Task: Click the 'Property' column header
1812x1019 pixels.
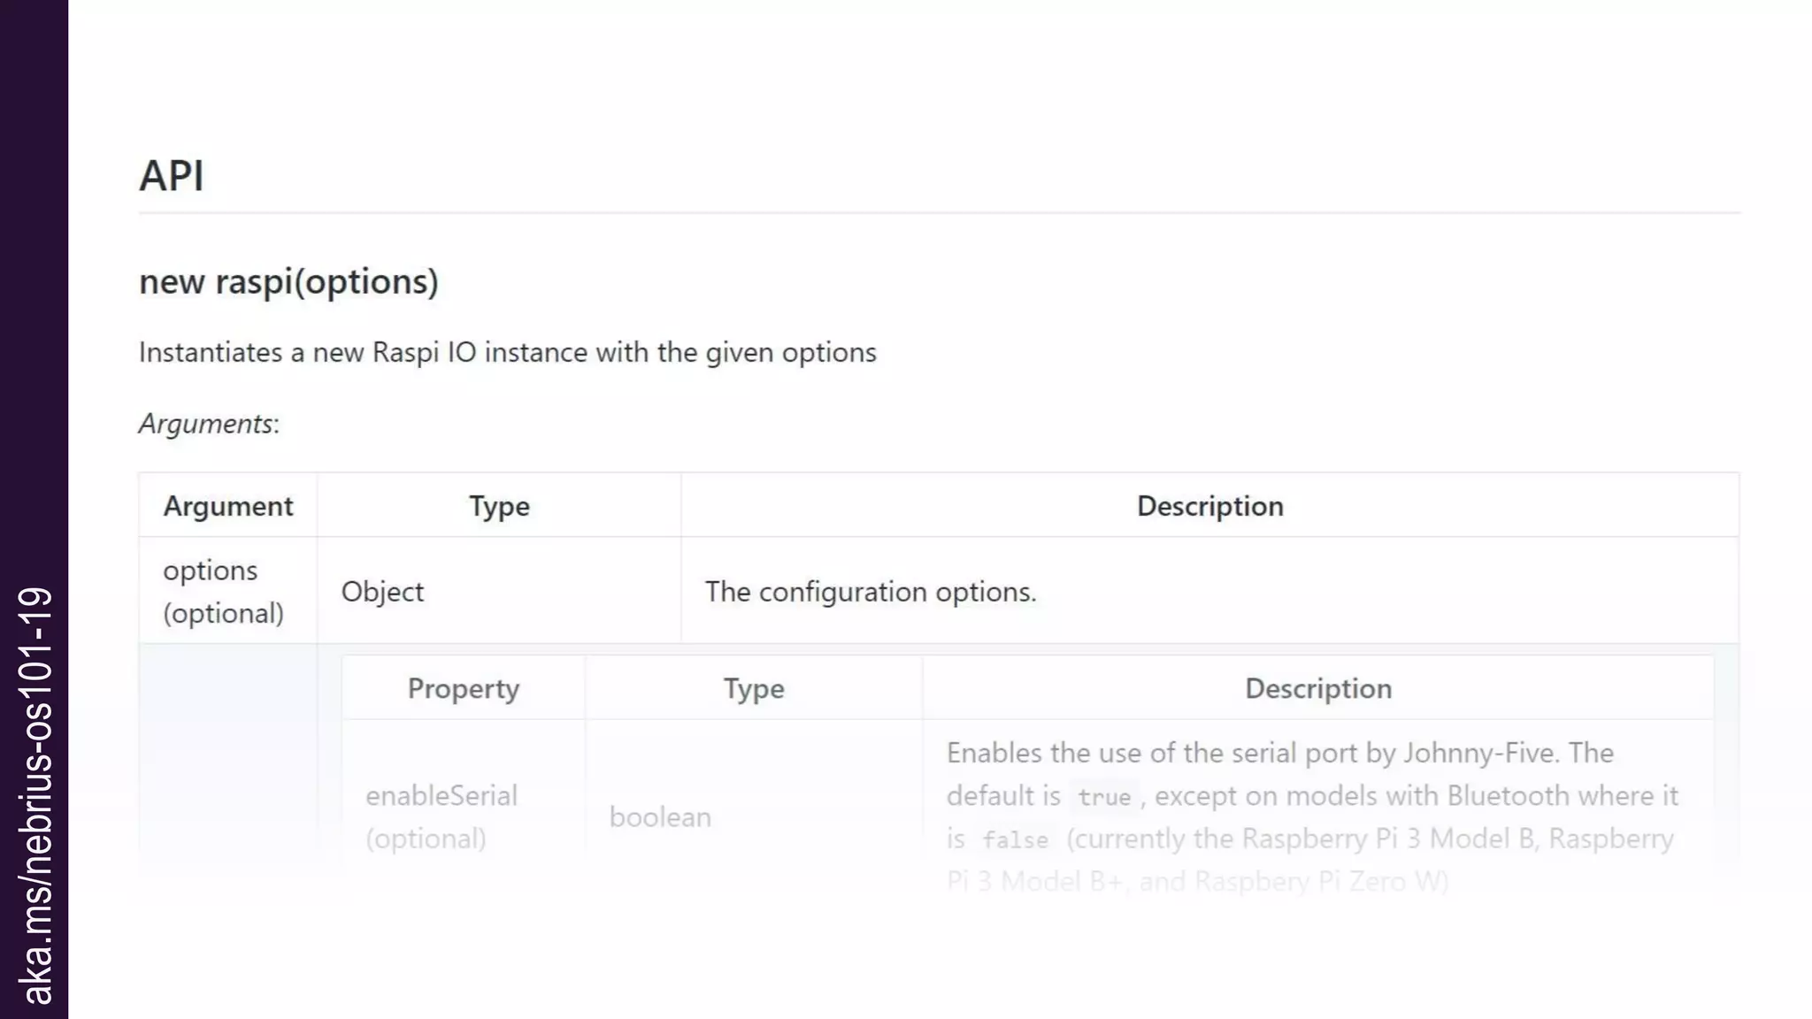Action: pos(463,688)
